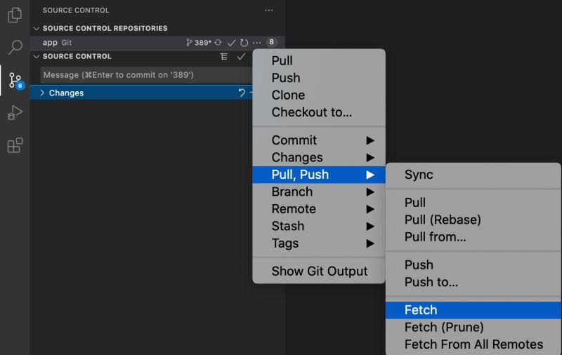
Task: Open the Source Control view icon with badge
Action: 15,80
